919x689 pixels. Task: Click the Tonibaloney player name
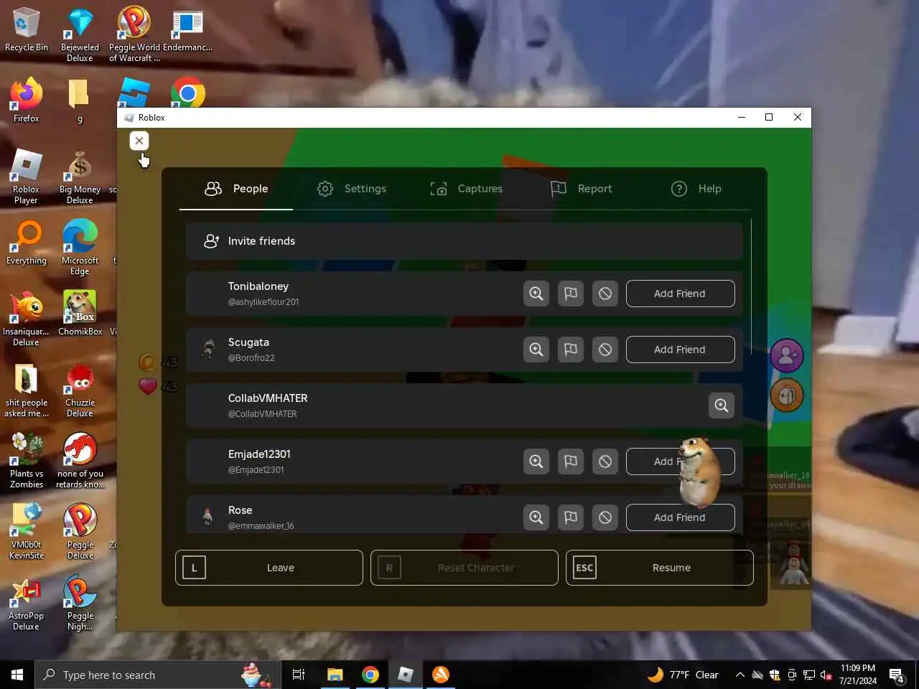(258, 286)
